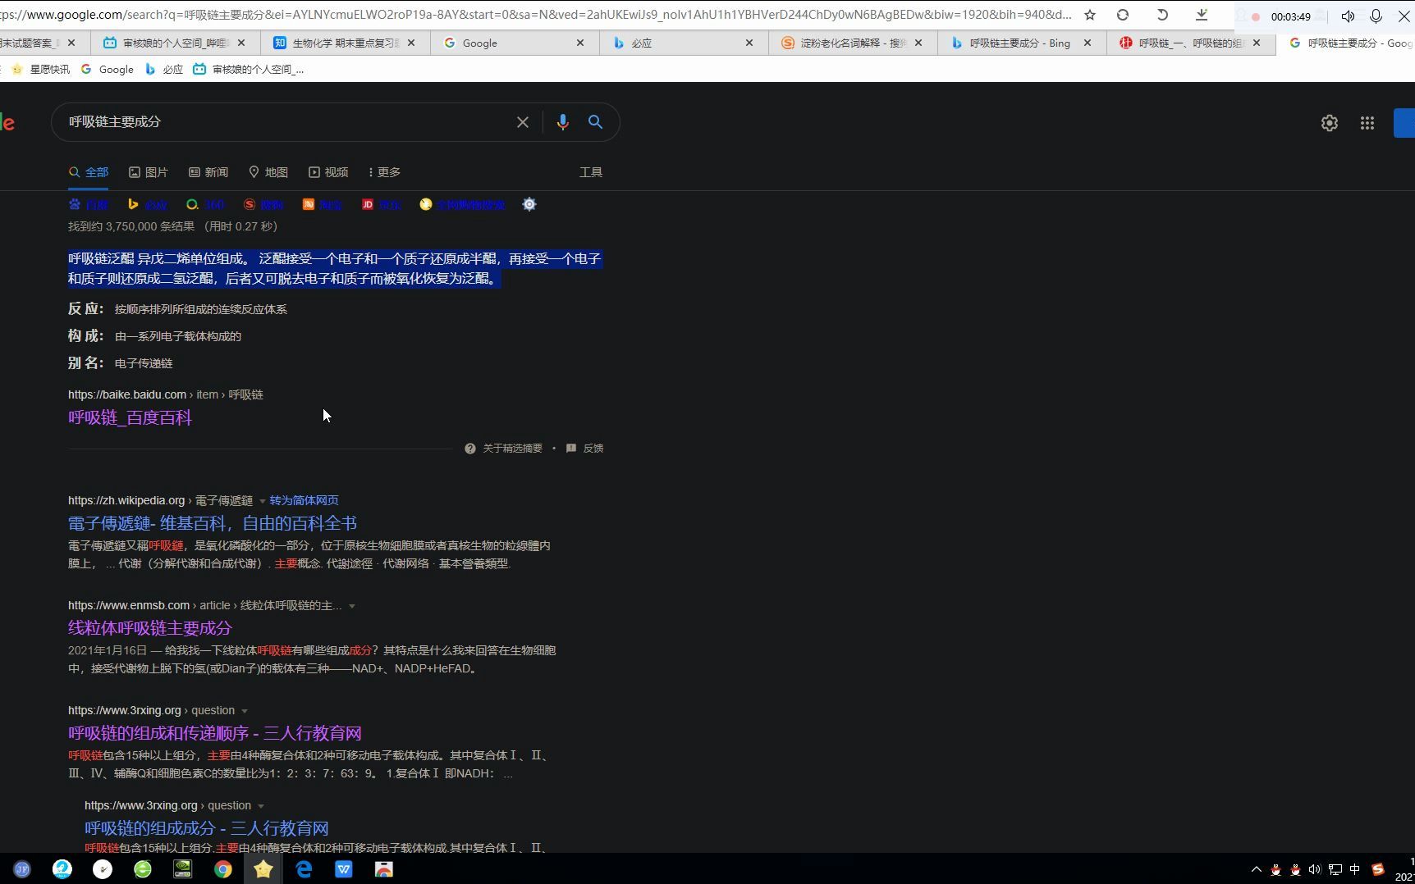
Task: Open settings gear after shopping search shortcut
Action: click(x=529, y=204)
